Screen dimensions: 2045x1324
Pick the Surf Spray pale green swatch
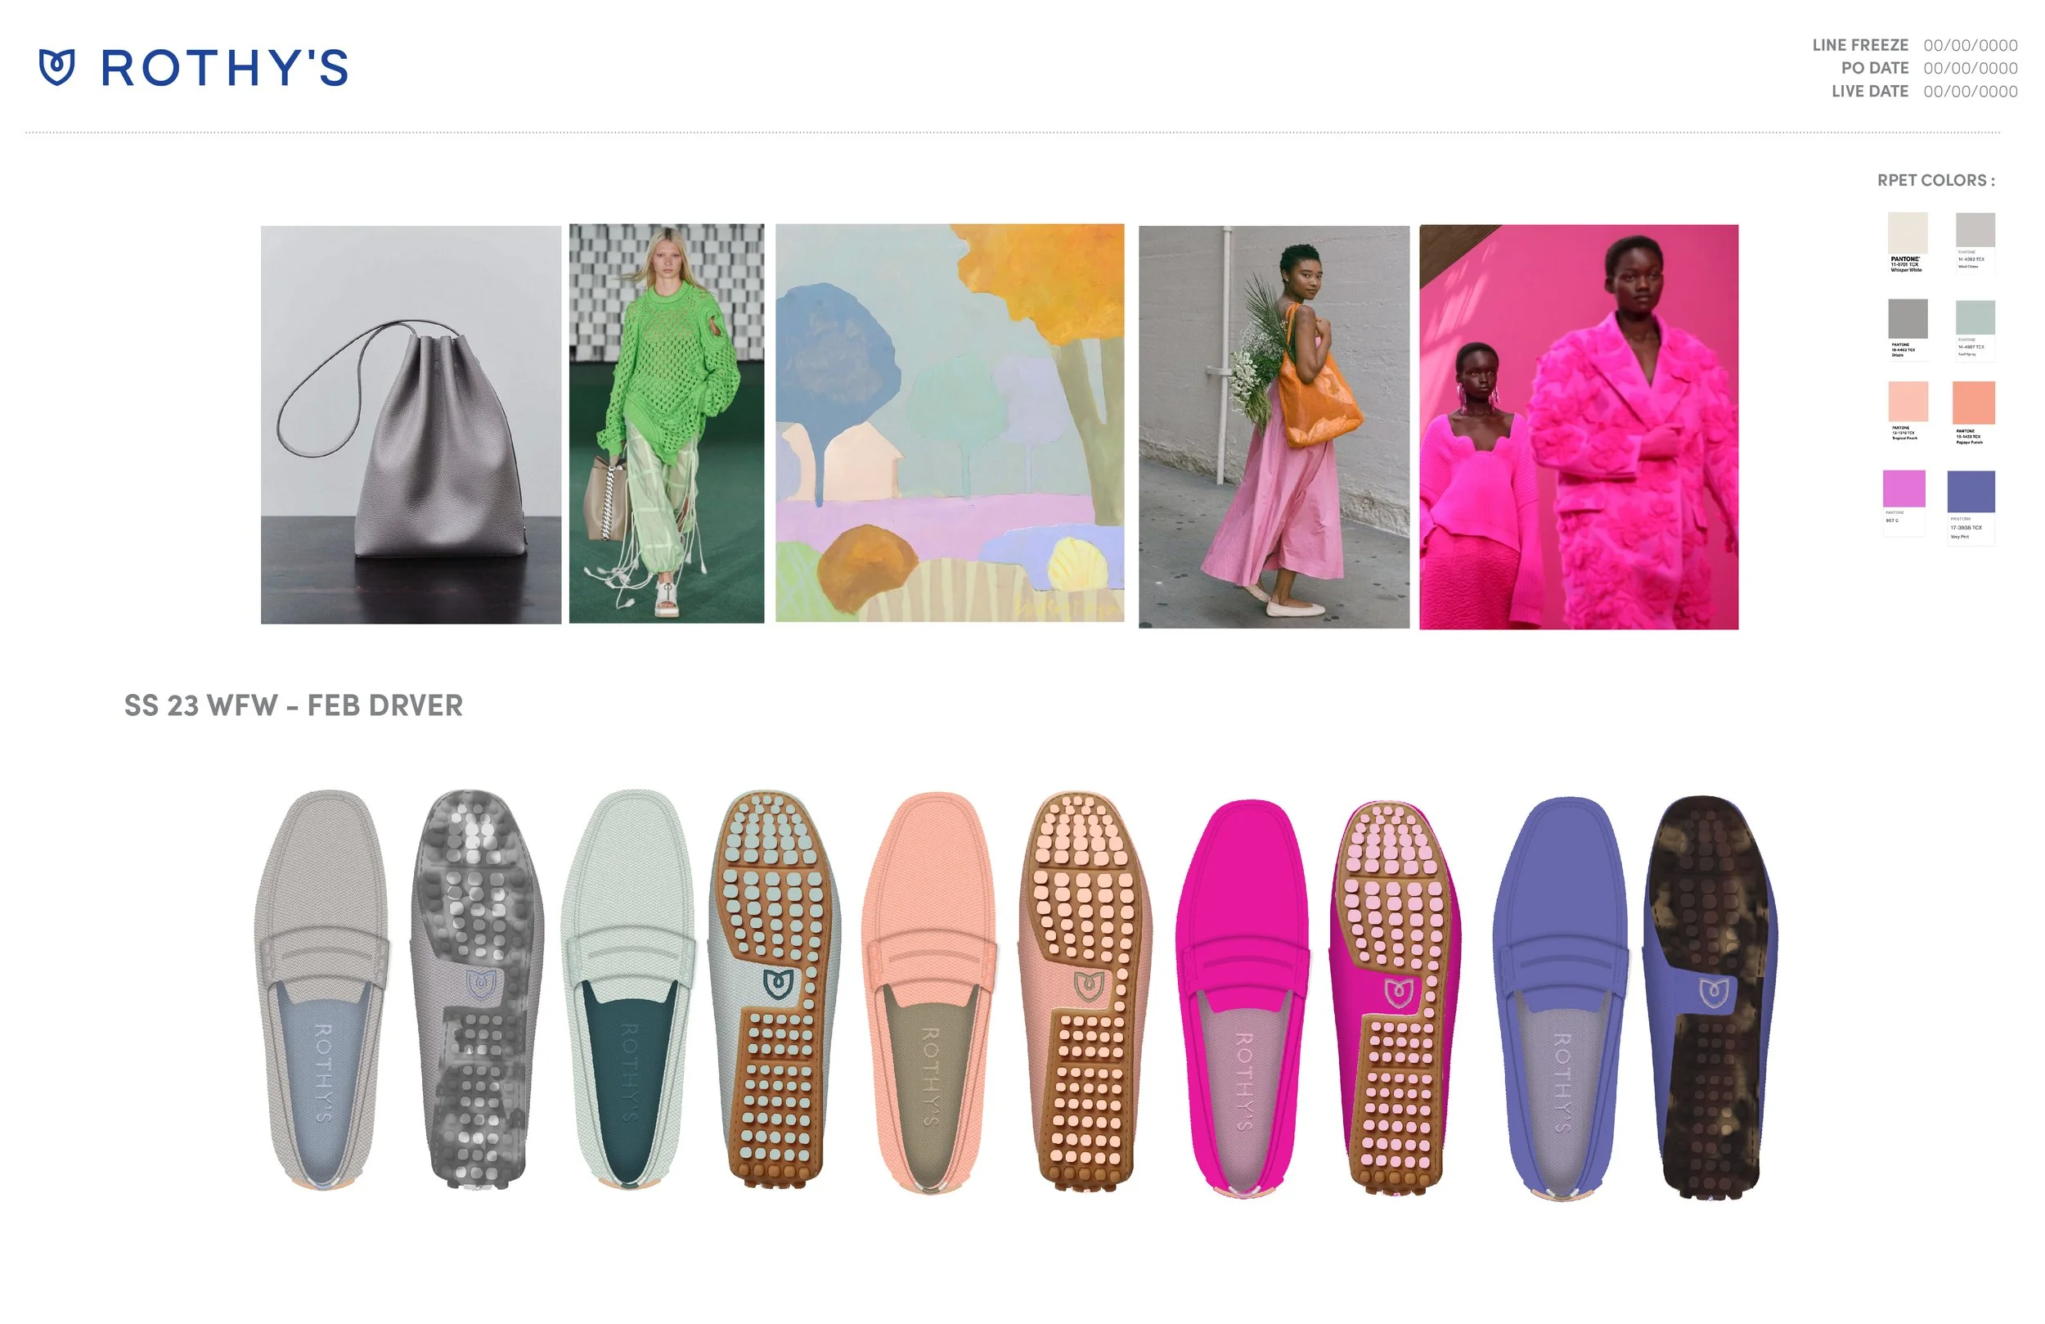pyautogui.click(x=1975, y=319)
